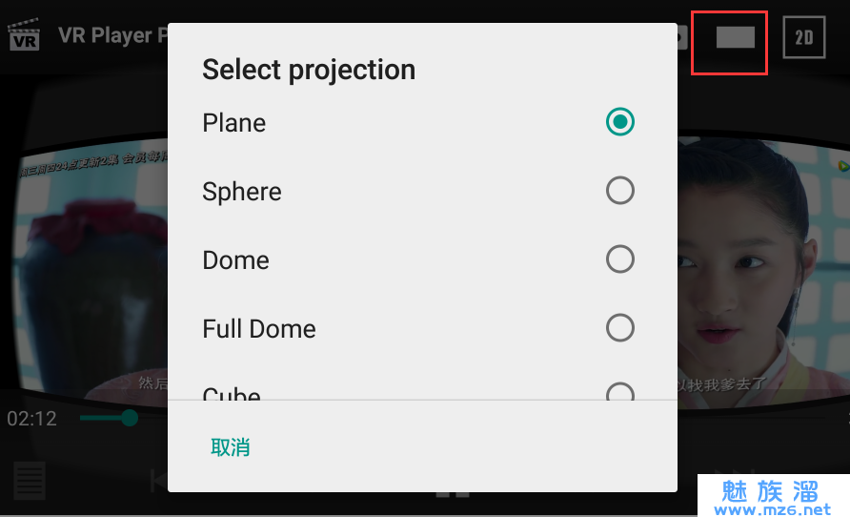Pick the Full Dome radio button
Viewport: 850px width, 517px height.
tap(620, 328)
